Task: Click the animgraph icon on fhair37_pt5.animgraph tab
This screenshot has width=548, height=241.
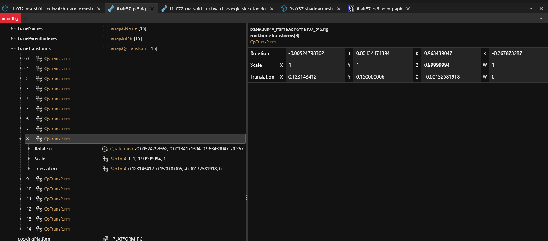Action: [351, 9]
